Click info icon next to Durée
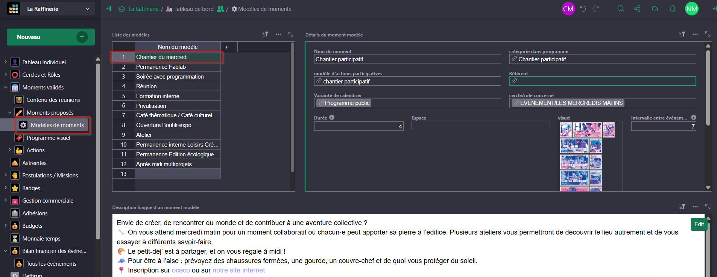This screenshot has height=277, width=717. tap(332, 117)
